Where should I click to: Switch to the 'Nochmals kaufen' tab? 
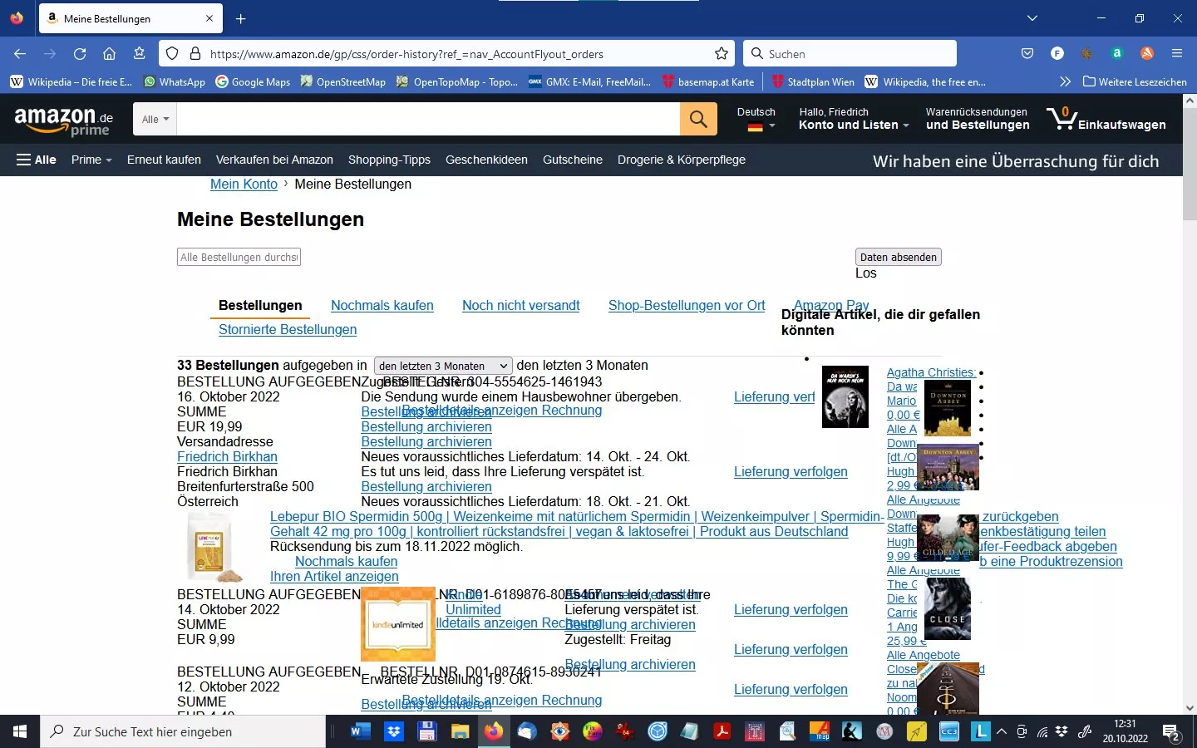pyautogui.click(x=382, y=306)
